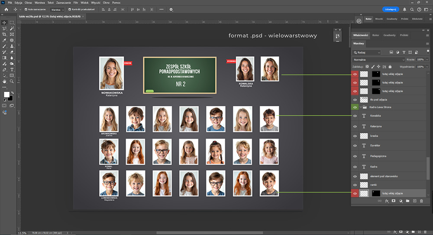Viewport: 433px width, 235px height.
Task: Toggle the Kontrolki przekształceń checkbox
Action: tap(70, 10)
